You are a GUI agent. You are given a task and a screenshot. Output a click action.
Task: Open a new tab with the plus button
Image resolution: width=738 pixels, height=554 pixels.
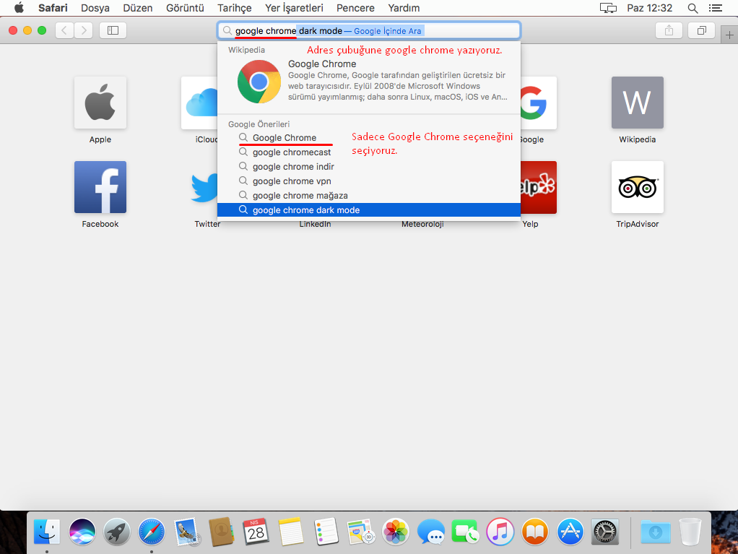pos(729,35)
